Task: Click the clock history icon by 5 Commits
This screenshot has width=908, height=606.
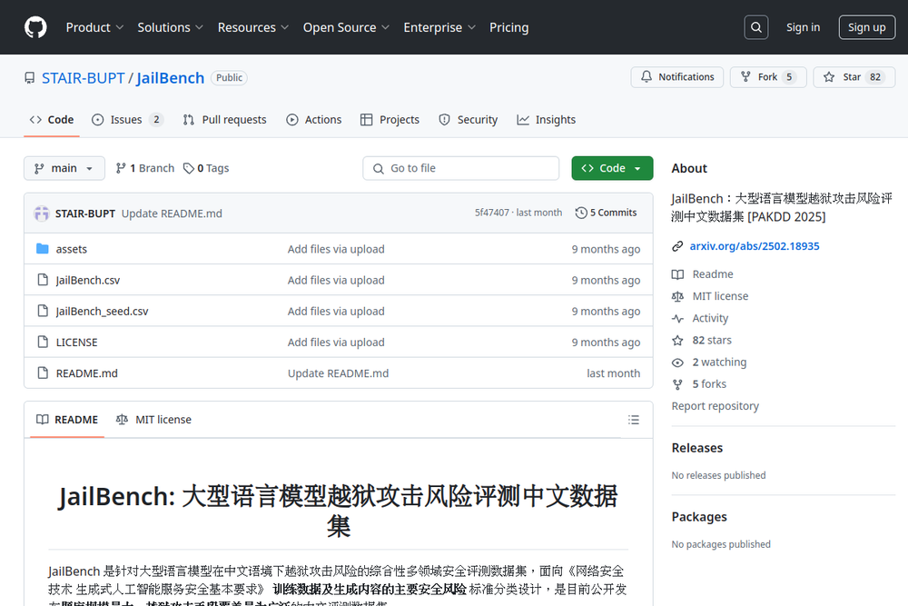Action: [581, 213]
